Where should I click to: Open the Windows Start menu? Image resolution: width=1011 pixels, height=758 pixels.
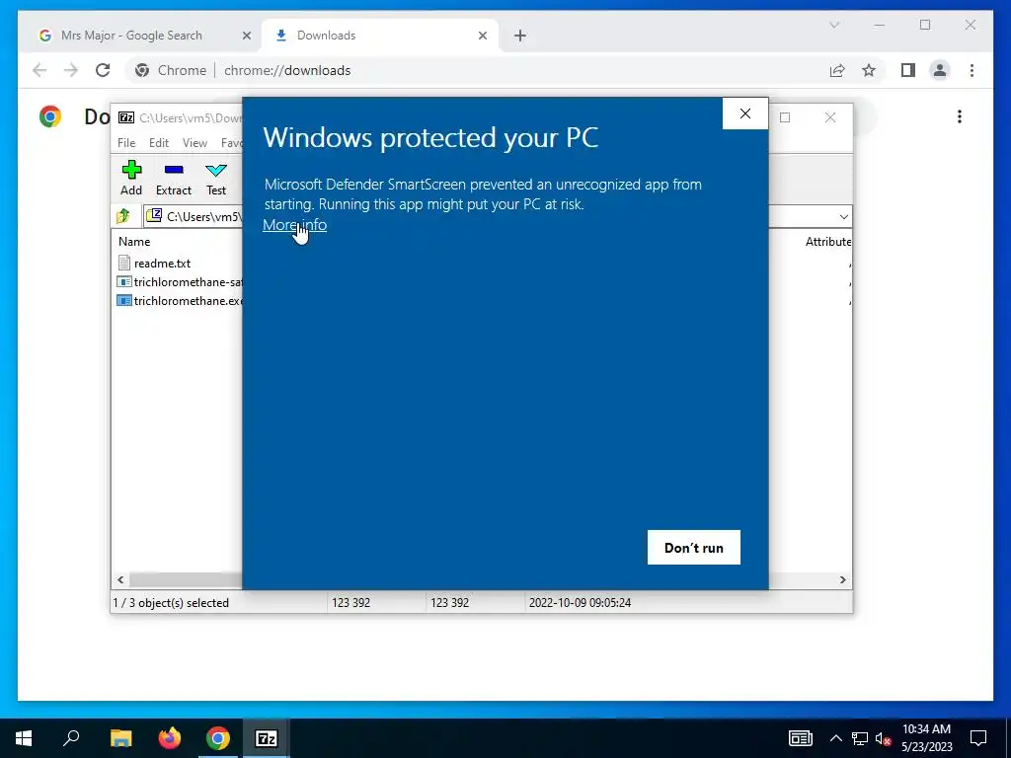pyautogui.click(x=24, y=738)
